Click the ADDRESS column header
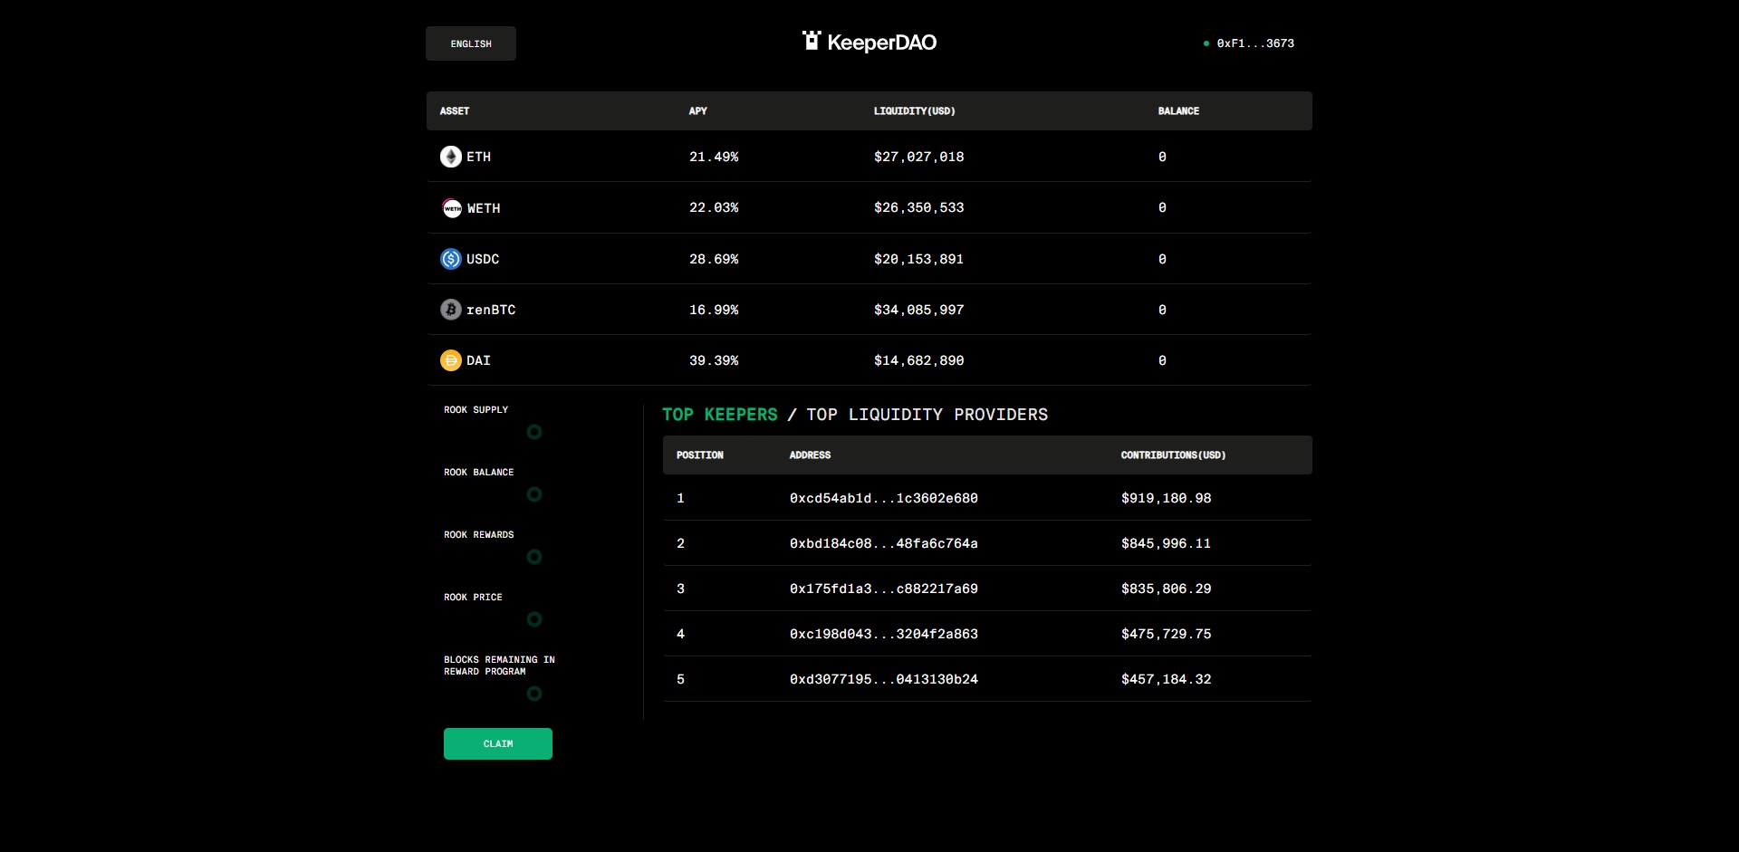The width and height of the screenshot is (1739, 852). coord(810,455)
